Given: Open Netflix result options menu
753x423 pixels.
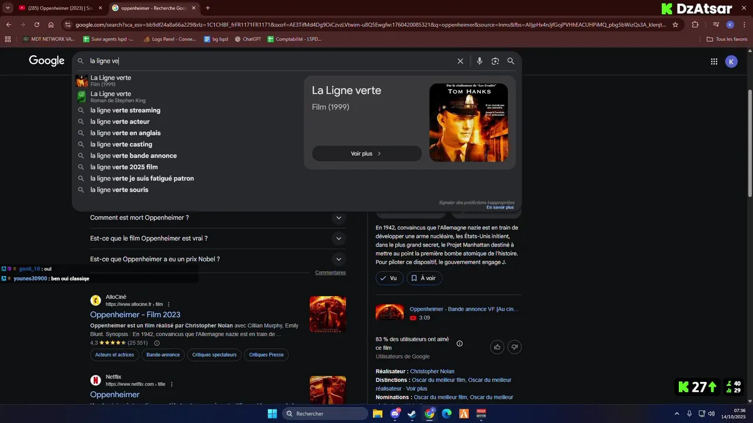Looking at the screenshot, I should (172, 384).
